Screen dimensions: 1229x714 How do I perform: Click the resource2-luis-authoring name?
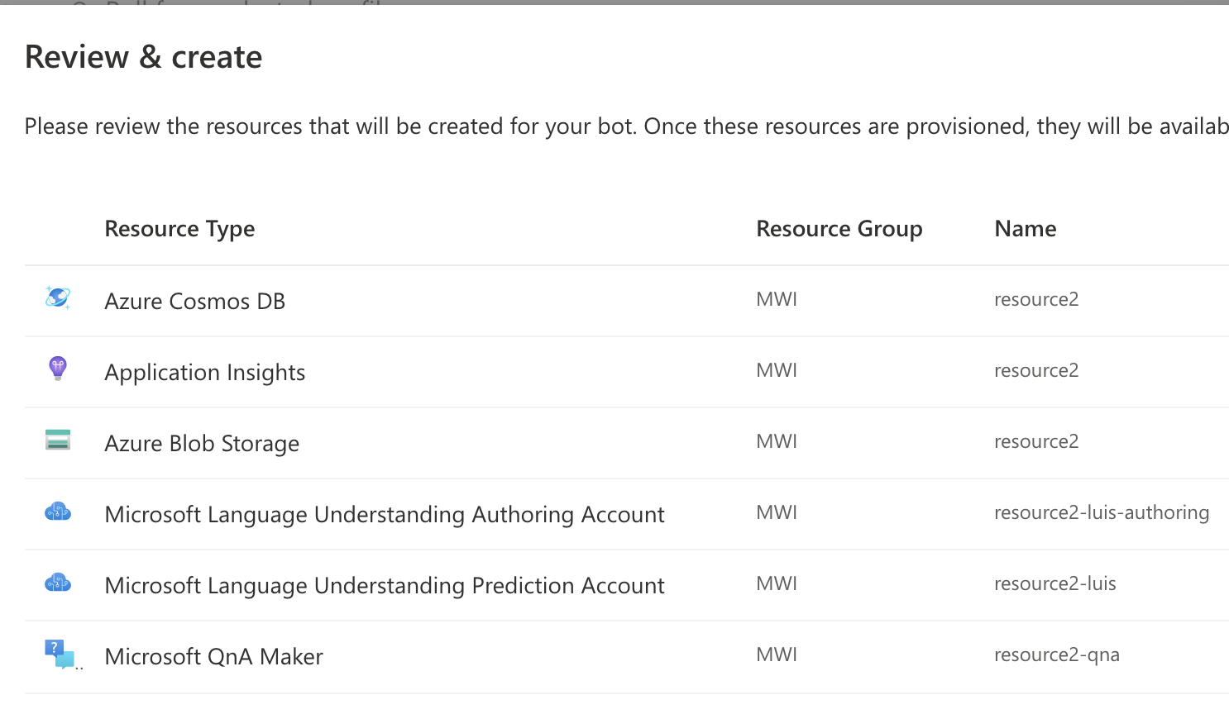tap(1101, 513)
